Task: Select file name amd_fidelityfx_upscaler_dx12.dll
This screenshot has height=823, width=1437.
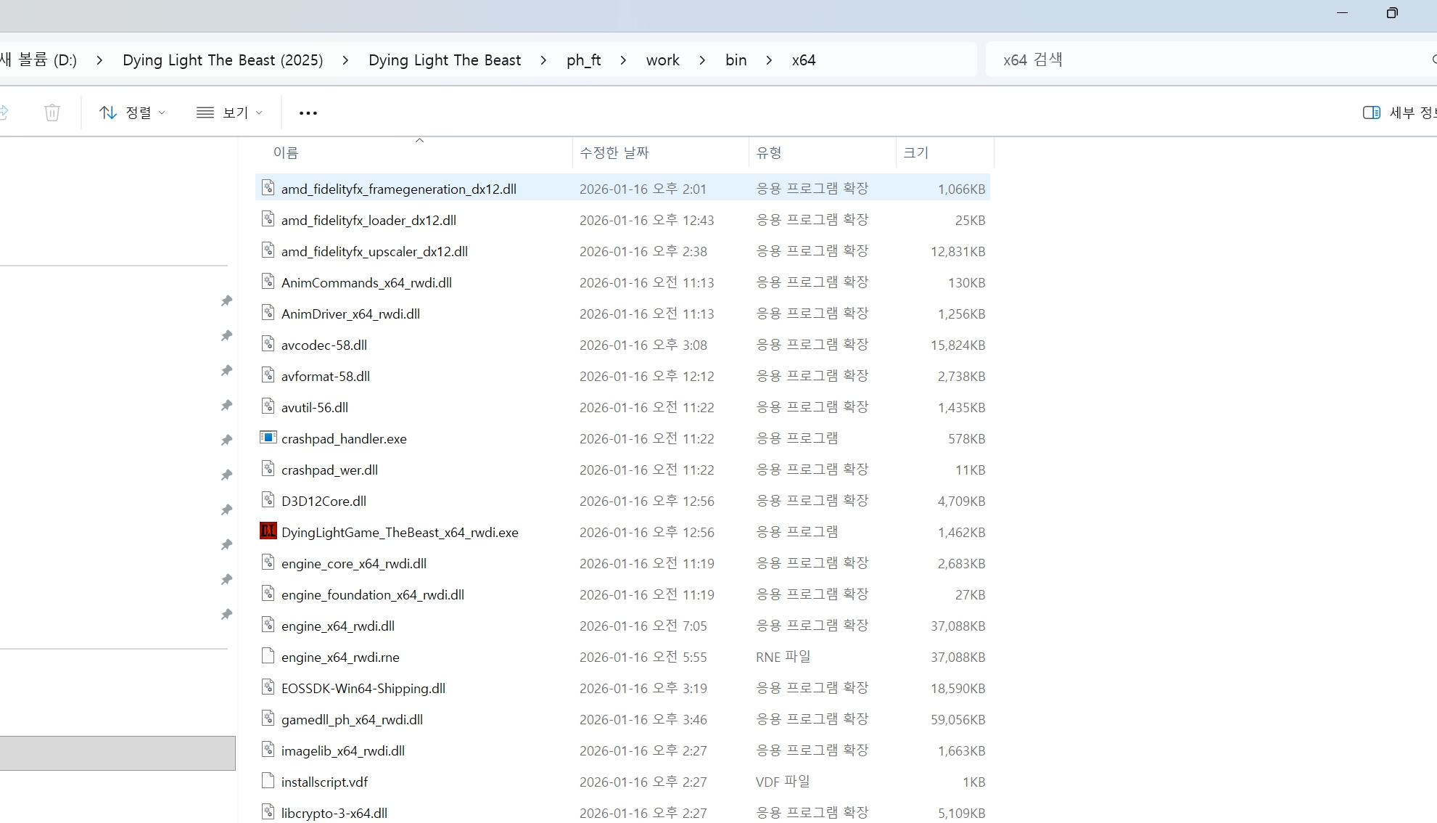Action: (374, 252)
